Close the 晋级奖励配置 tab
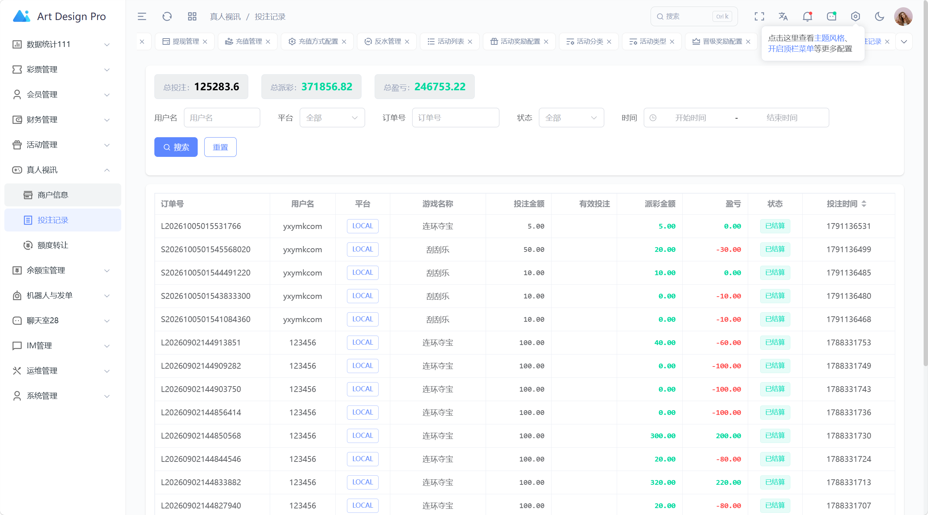 [x=748, y=41]
